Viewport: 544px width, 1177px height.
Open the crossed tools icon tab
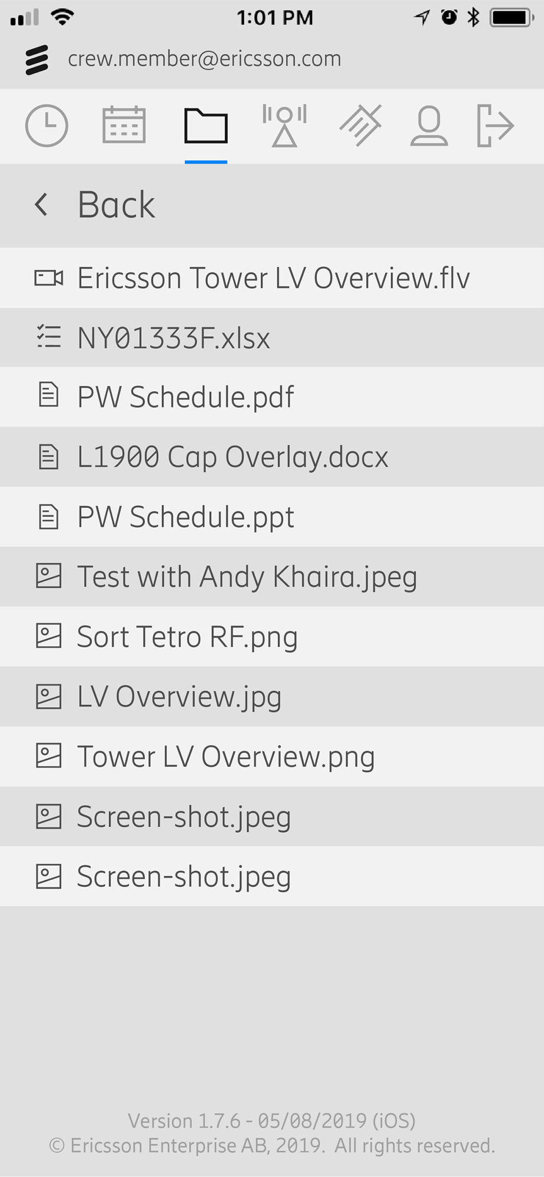(360, 125)
